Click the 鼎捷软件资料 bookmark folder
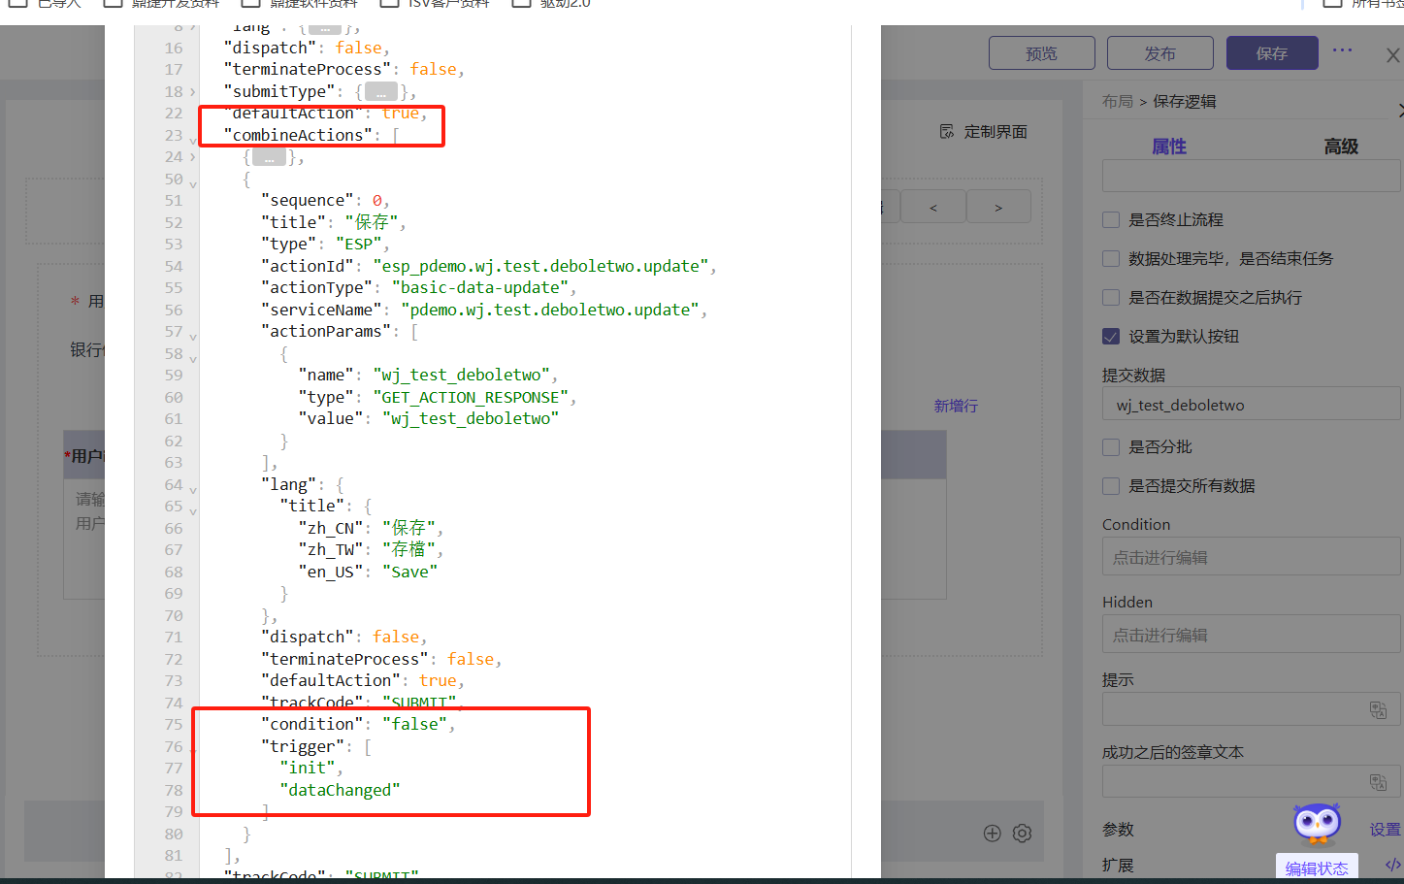The width and height of the screenshot is (1404, 884). (x=299, y=3)
